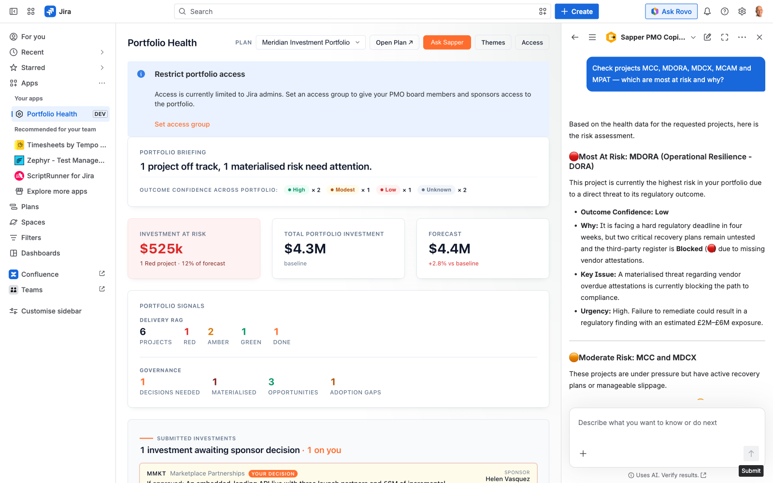This screenshot has height=483, width=773.
Task: Click the DEV tag next to Portfolio Health
Action: [100, 114]
